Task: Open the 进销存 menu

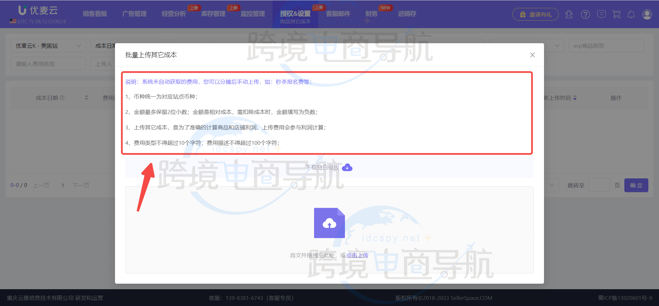Action: tap(407, 14)
